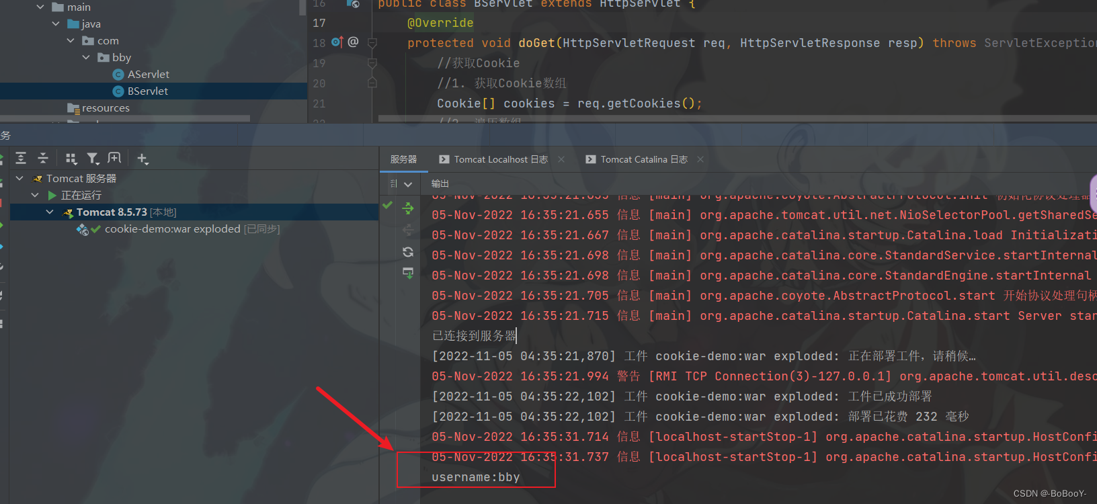The image size is (1097, 504).
Task: Click the '工件已成功部署' console message
Action: [890, 396]
